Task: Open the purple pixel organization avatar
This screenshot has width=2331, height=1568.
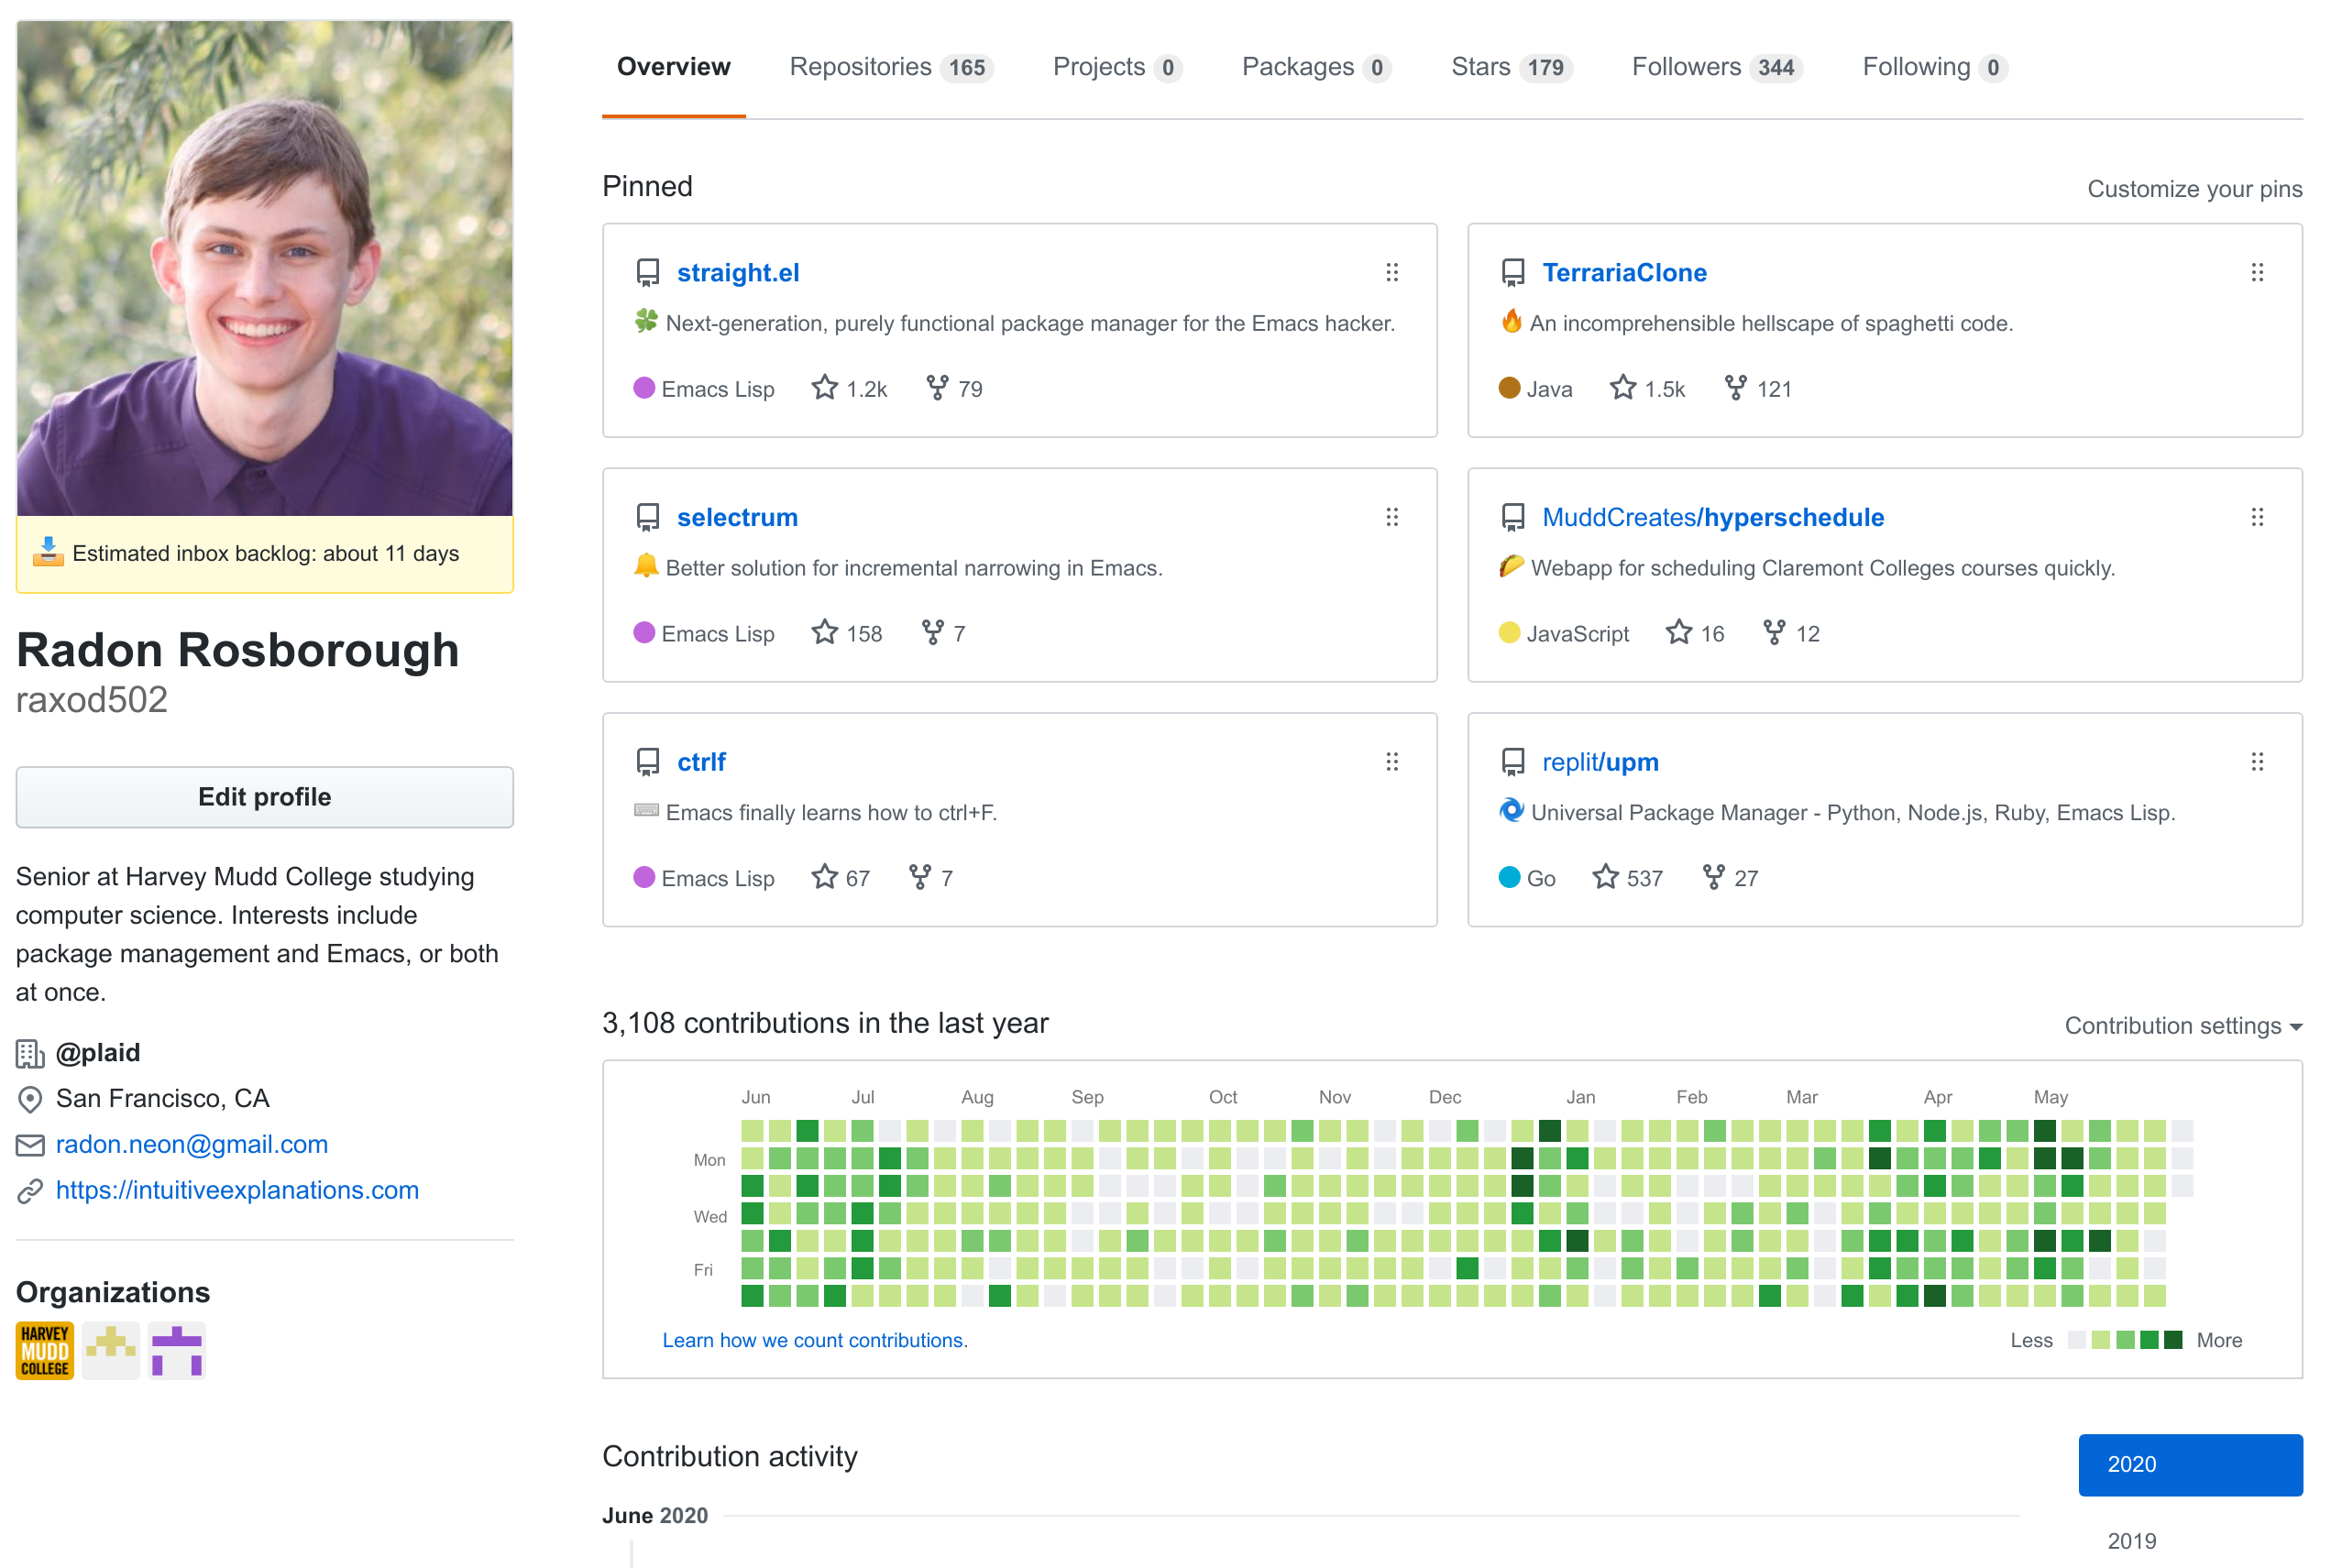Action: pos(177,1350)
